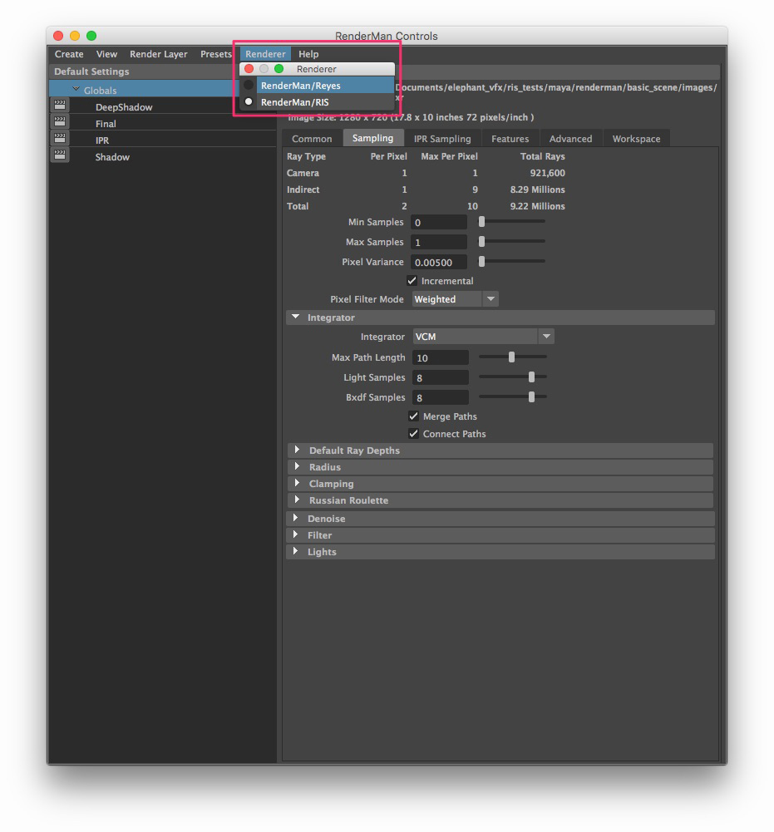Screen dimensions: 774x832
Task: Click the Max Samples input field
Action: tap(438, 242)
